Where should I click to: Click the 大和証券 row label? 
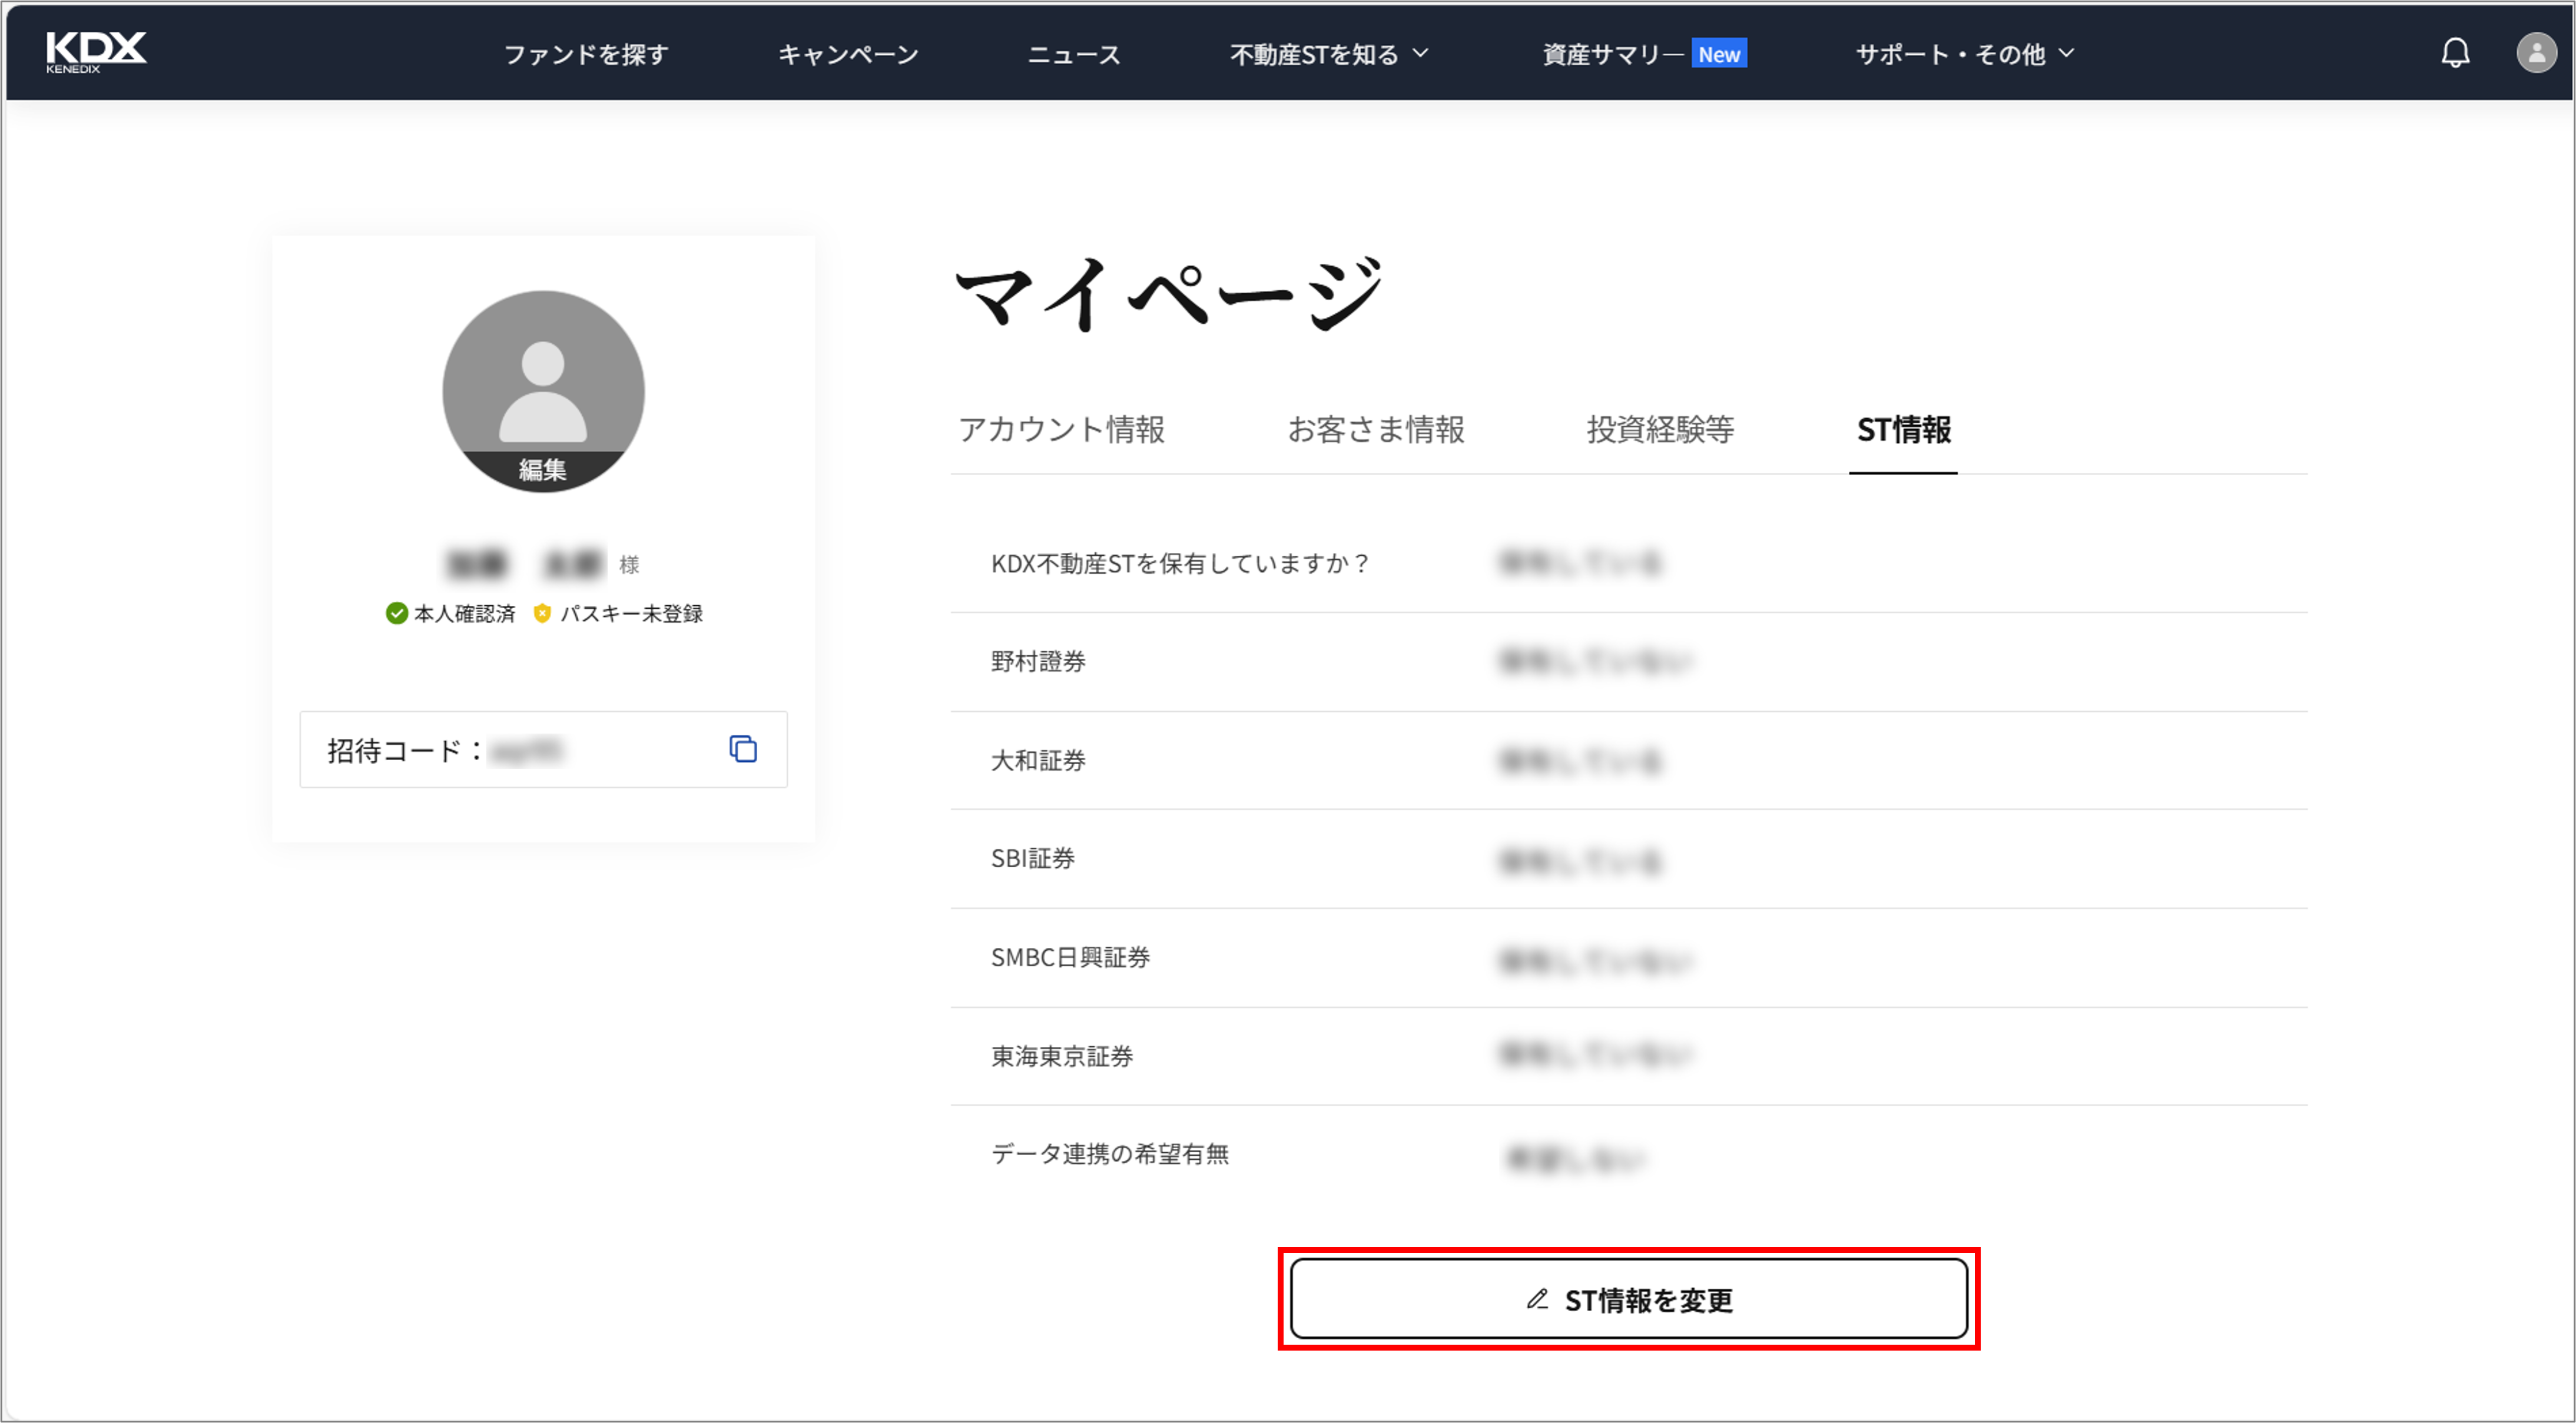pos(1038,761)
